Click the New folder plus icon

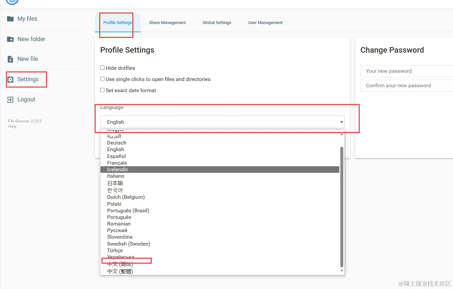coord(11,39)
